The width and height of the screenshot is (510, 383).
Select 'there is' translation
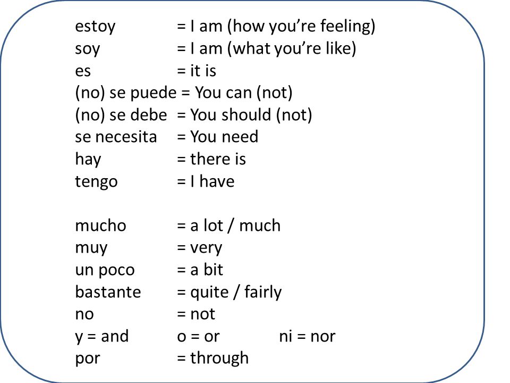pos(218,159)
